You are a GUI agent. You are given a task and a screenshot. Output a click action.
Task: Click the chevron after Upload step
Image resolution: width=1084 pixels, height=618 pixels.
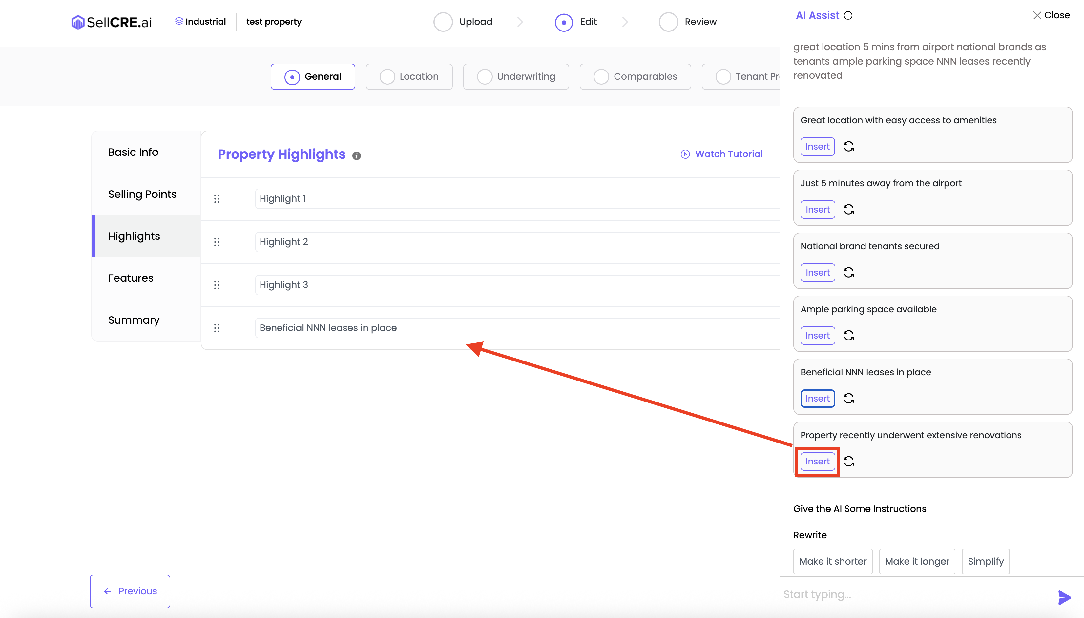point(520,22)
